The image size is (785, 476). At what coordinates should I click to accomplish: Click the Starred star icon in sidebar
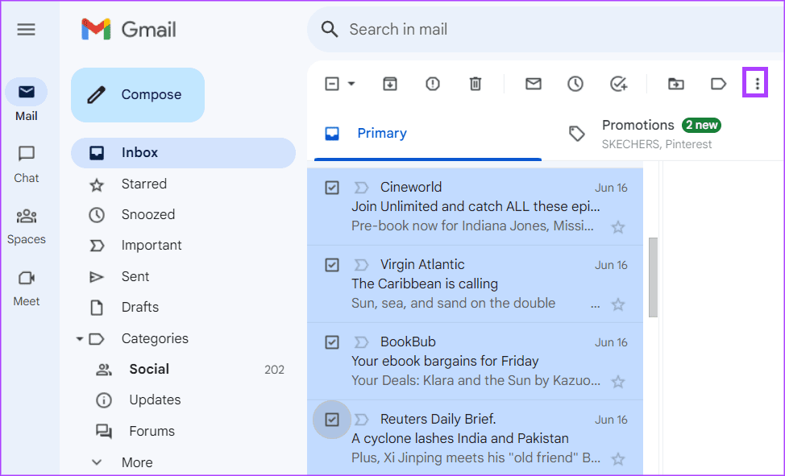pos(97,185)
